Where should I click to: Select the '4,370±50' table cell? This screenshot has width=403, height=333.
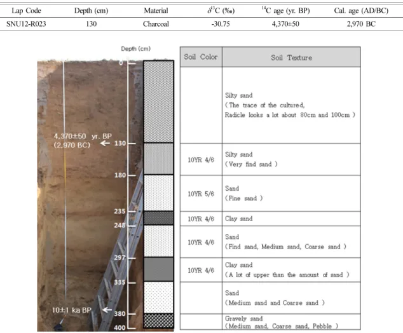point(285,24)
